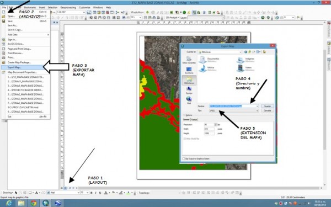This screenshot has width=331, height=207.
Task: Open the Guardar en location dropdown
Action: (x=220, y=52)
